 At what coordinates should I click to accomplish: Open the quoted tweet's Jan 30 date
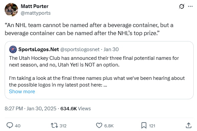click(x=111, y=49)
